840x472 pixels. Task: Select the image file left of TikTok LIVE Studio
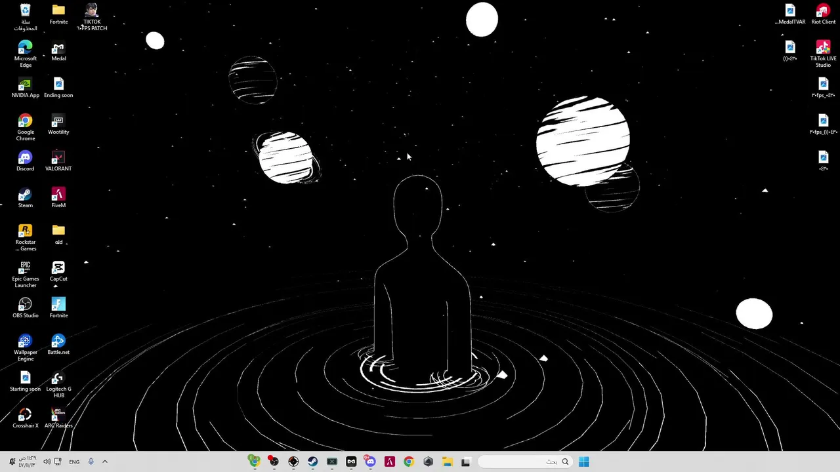point(790,51)
